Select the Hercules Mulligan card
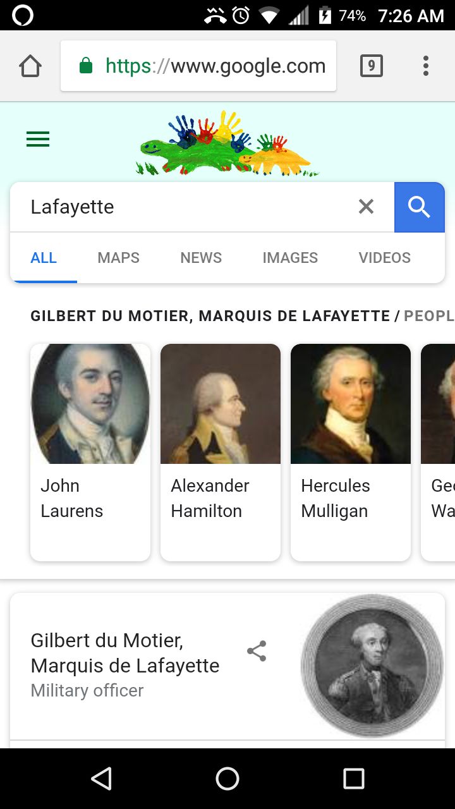455x809 pixels. point(351,453)
